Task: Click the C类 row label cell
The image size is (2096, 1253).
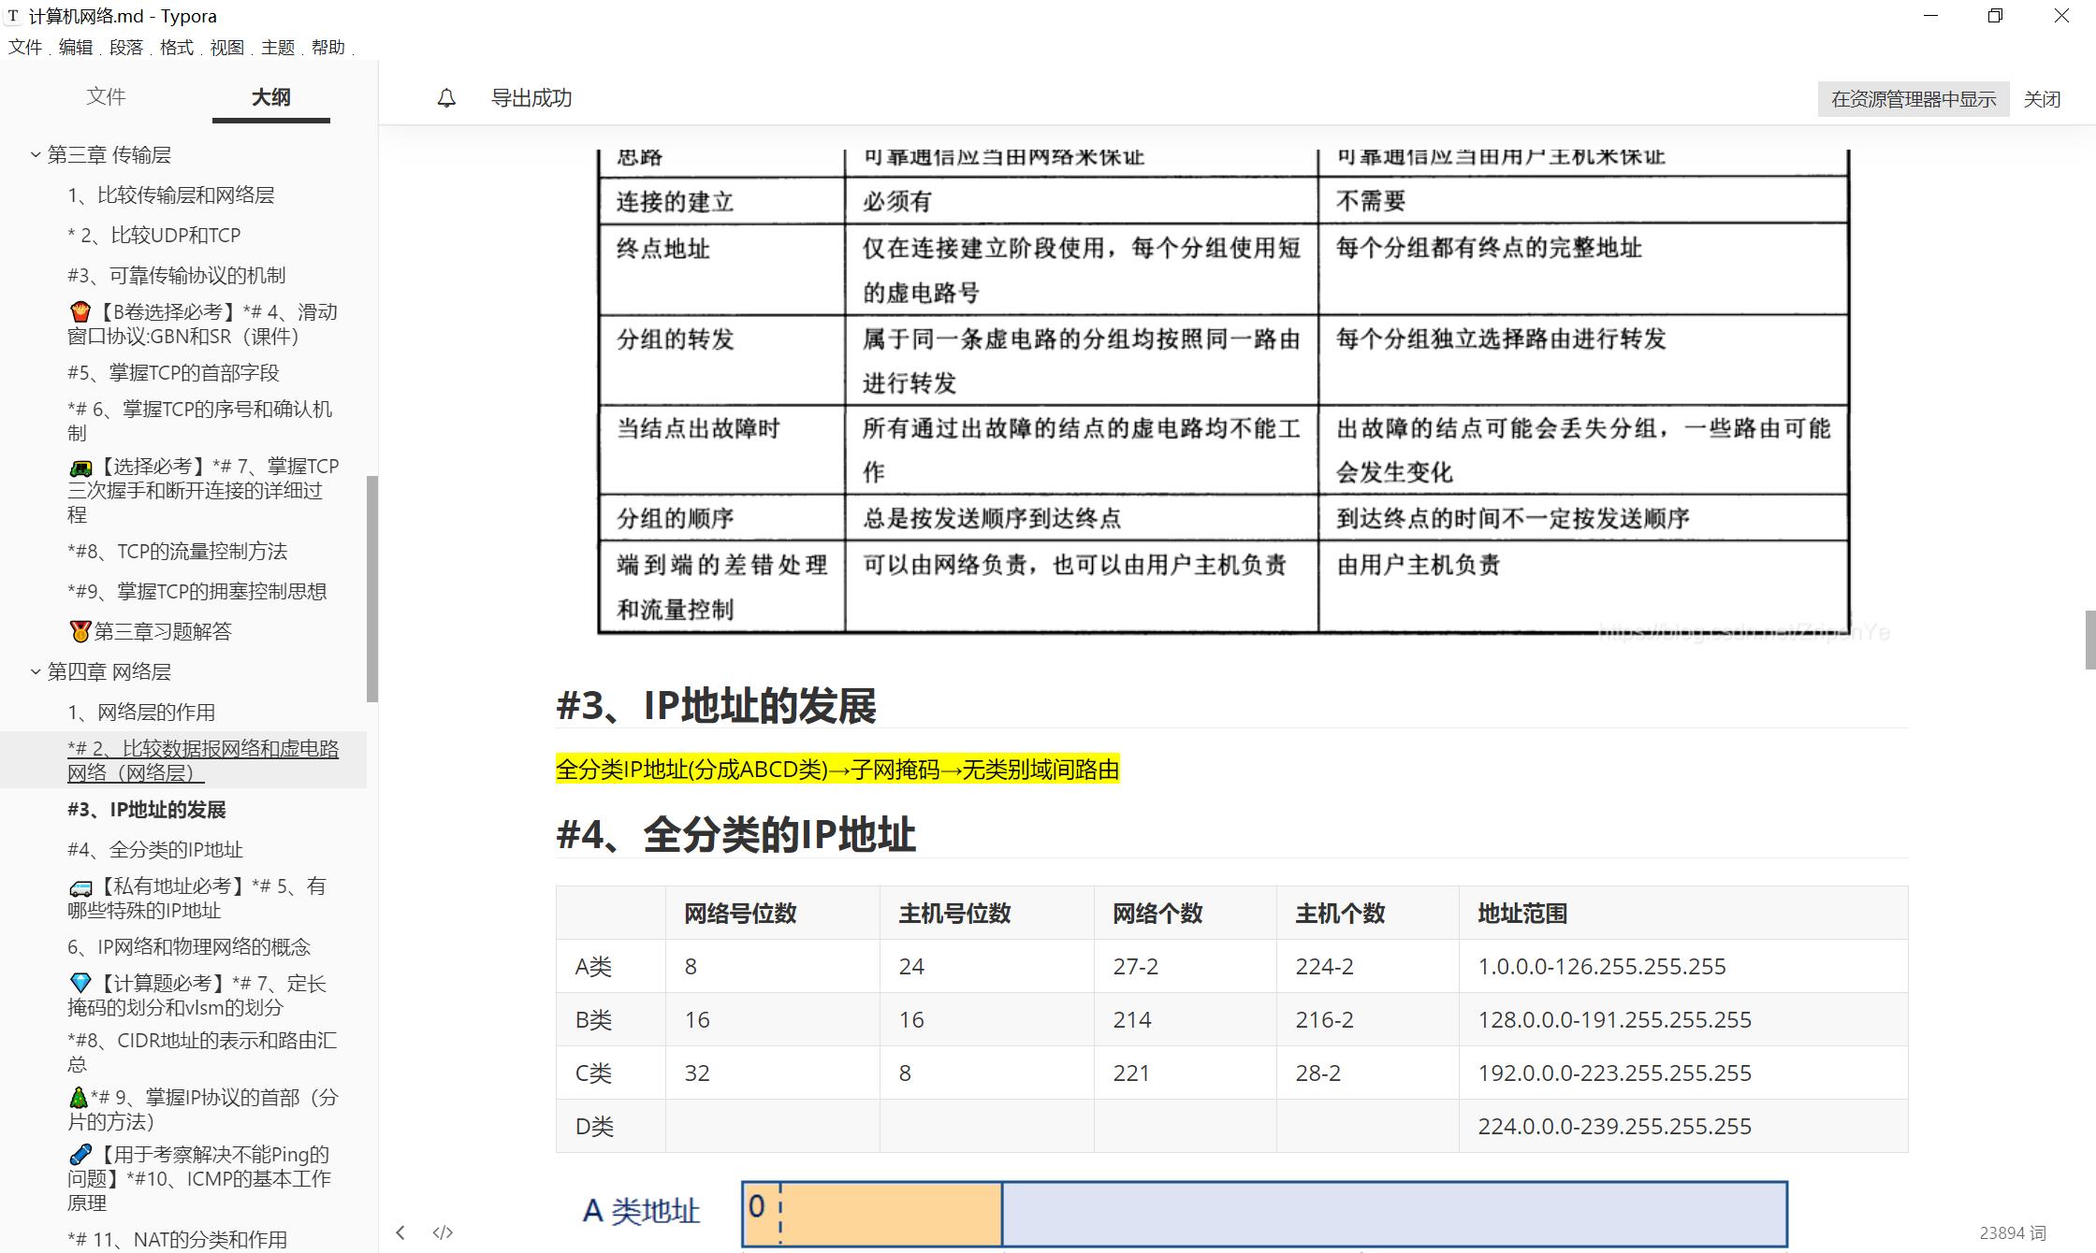Action: tap(611, 1073)
